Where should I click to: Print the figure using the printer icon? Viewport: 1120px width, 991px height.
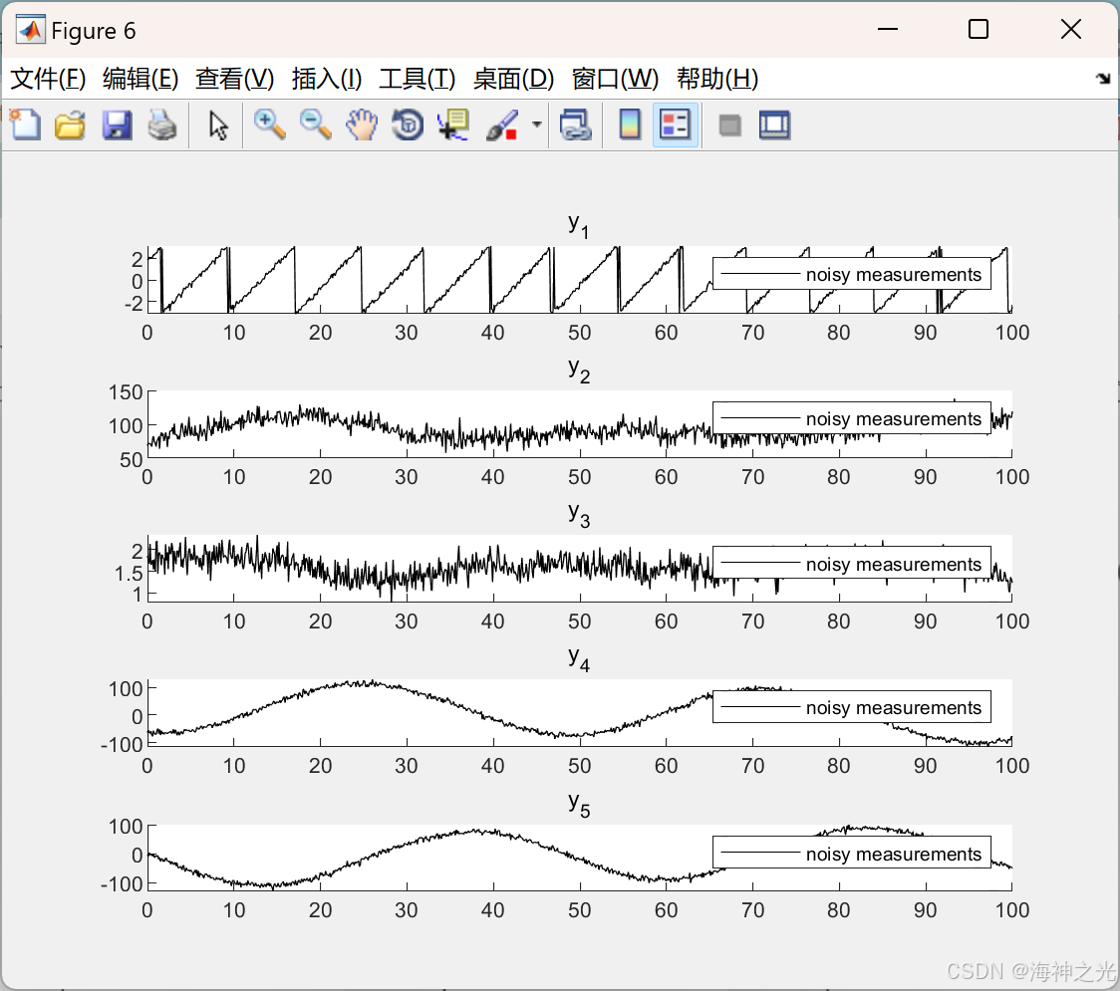pyautogui.click(x=162, y=124)
